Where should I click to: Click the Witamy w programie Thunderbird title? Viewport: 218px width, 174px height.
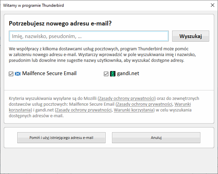(33, 5)
